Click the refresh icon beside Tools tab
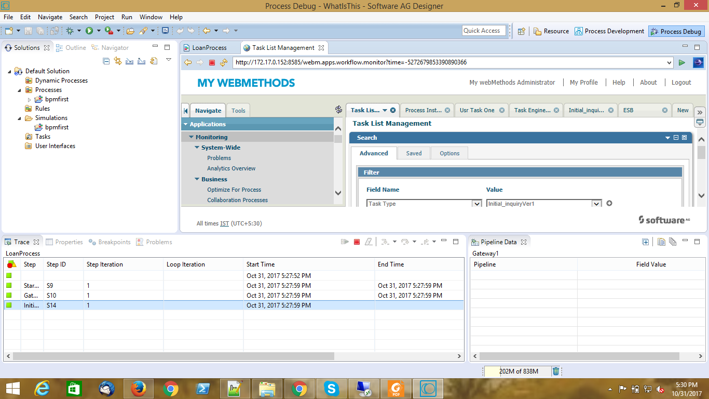This screenshot has width=709, height=399. click(x=339, y=109)
